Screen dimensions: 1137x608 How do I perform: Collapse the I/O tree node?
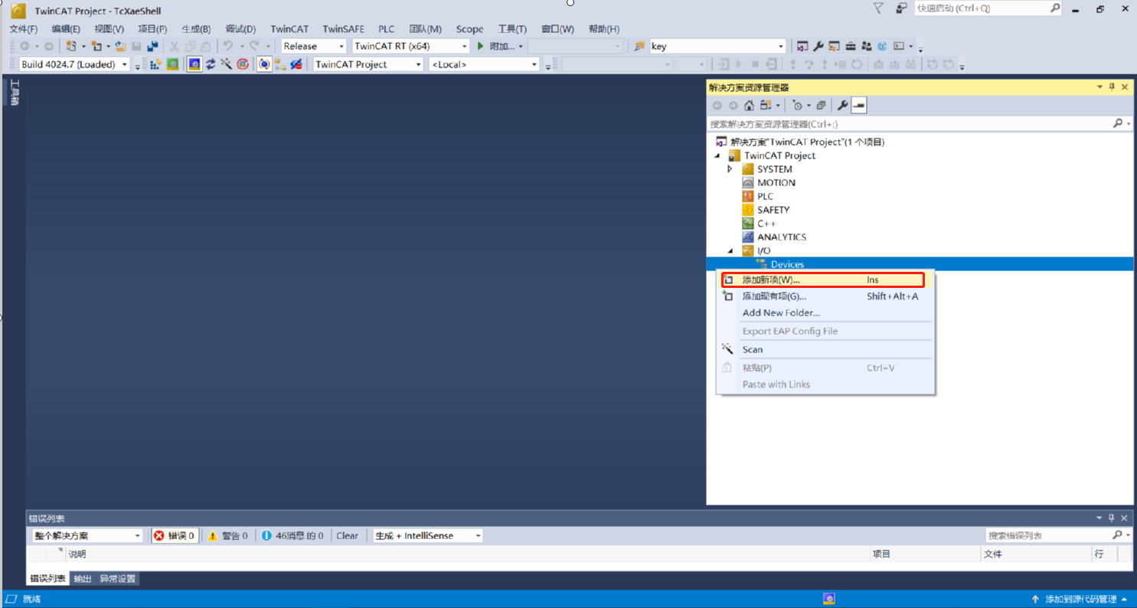click(730, 250)
